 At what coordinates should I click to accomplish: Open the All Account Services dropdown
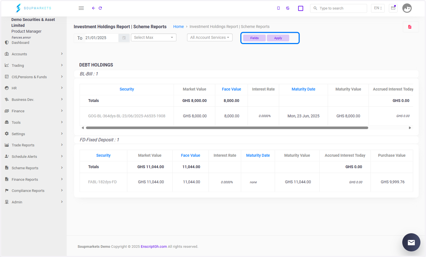[210, 37]
